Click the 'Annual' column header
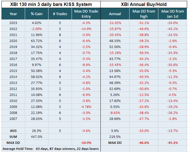This screenshot has width=190, height=153. pyautogui.click(x=115, y=14)
